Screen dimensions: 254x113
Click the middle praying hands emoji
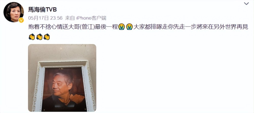pos(39,37)
